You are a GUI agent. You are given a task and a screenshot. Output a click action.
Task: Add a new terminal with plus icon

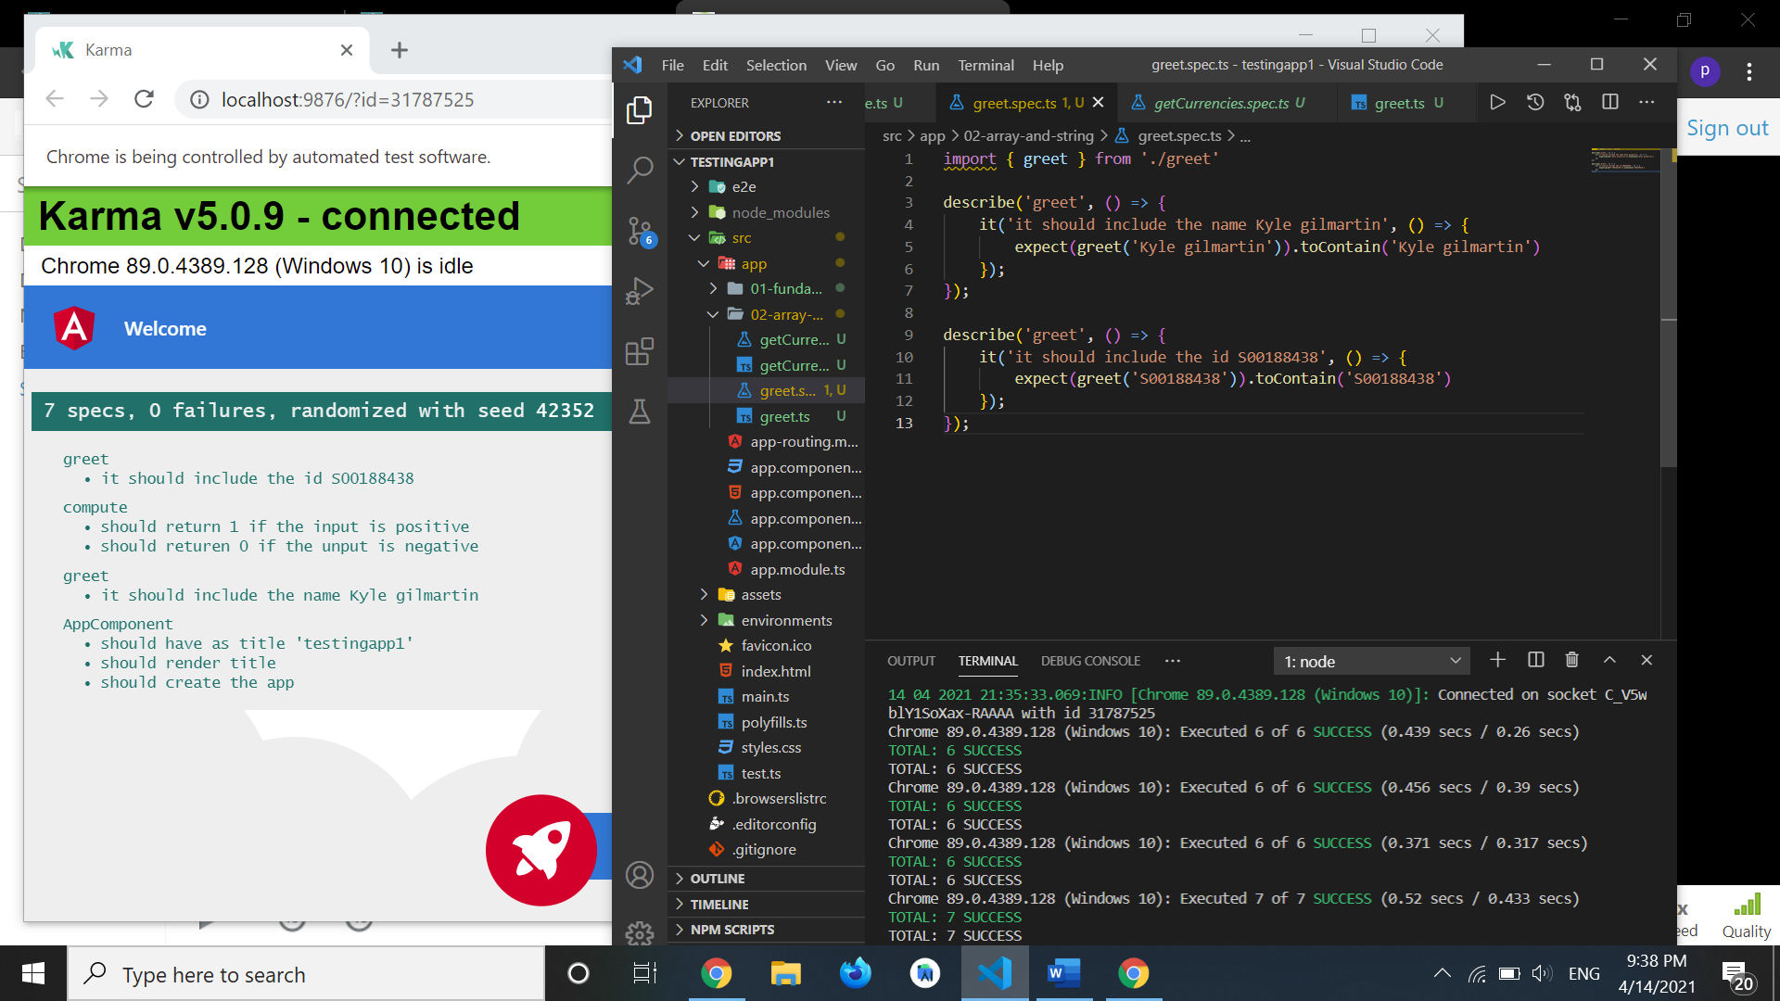tap(1497, 660)
